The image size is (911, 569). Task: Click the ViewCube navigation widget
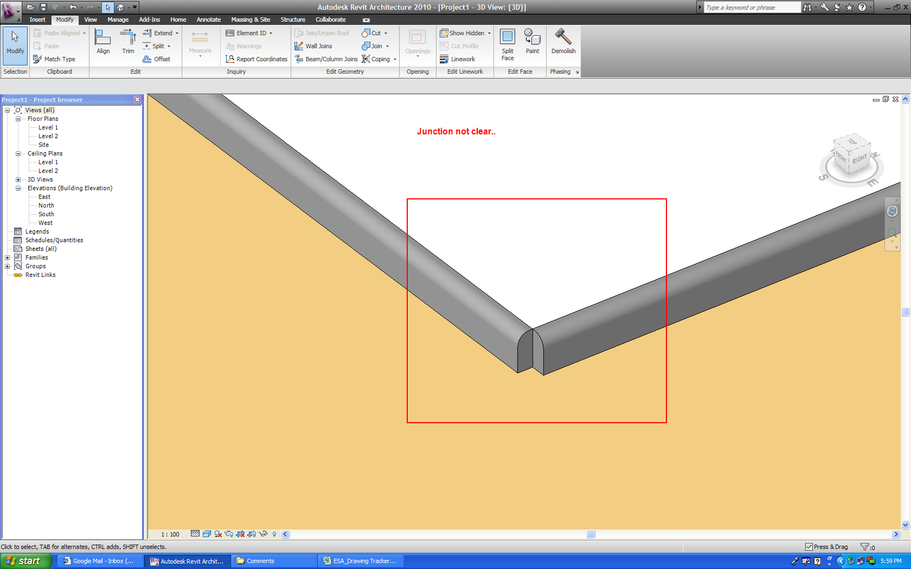[x=851, y=158]
